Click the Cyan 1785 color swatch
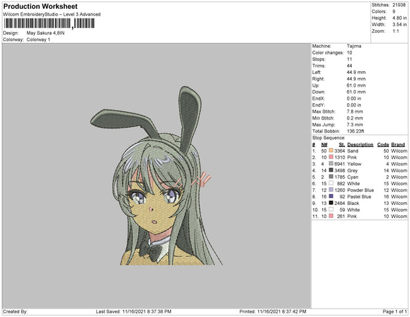The height and width of the screenshot is (317, 410). [331, 177]
